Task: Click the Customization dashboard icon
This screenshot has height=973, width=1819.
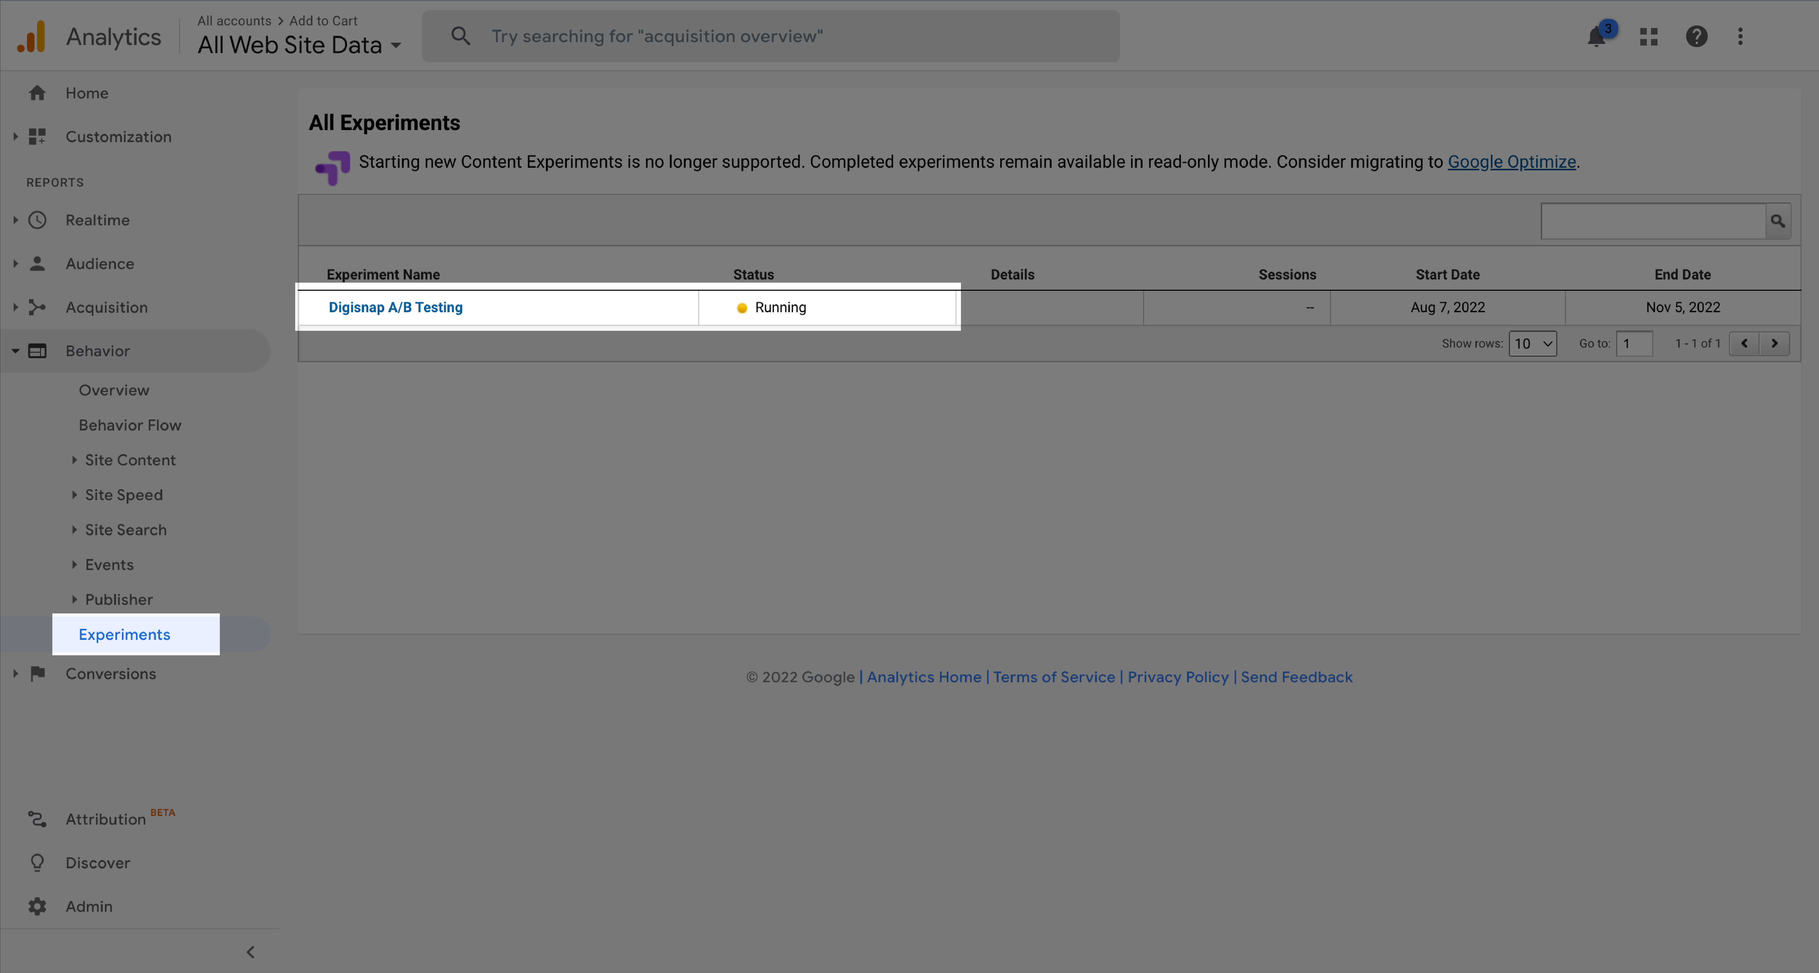Action: tap(37, 136)
